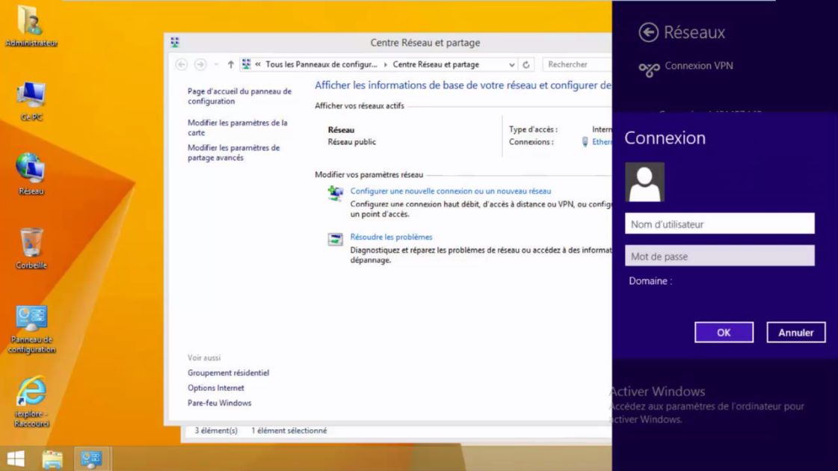The width and height of the screenshot is (838, 471).
Task: Refresh the Centre Réseau et partage view
Action: click(x=526, y=64)
